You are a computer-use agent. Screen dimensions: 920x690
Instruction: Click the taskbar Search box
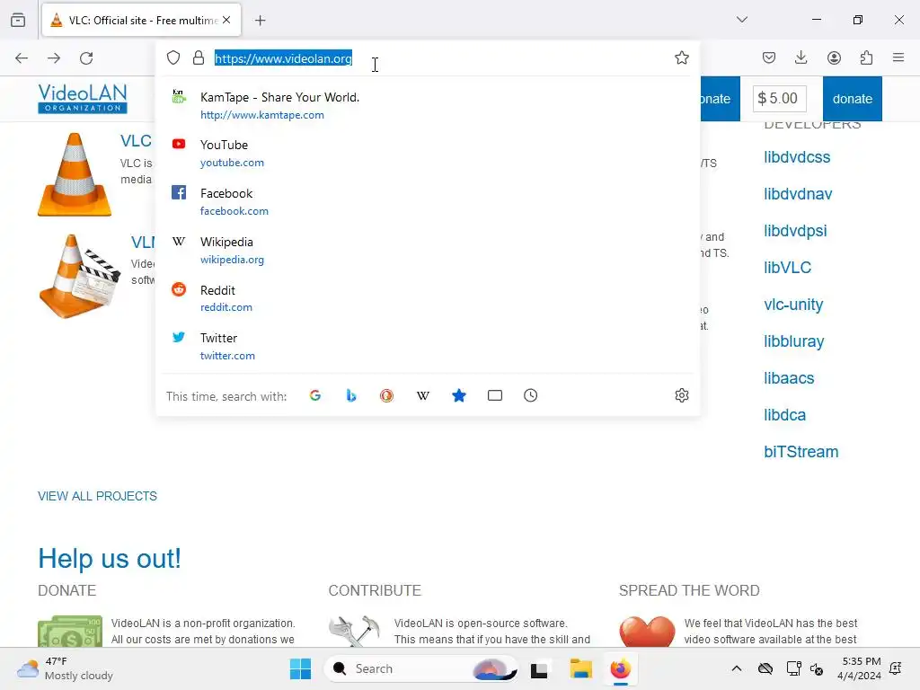[420, 668]
